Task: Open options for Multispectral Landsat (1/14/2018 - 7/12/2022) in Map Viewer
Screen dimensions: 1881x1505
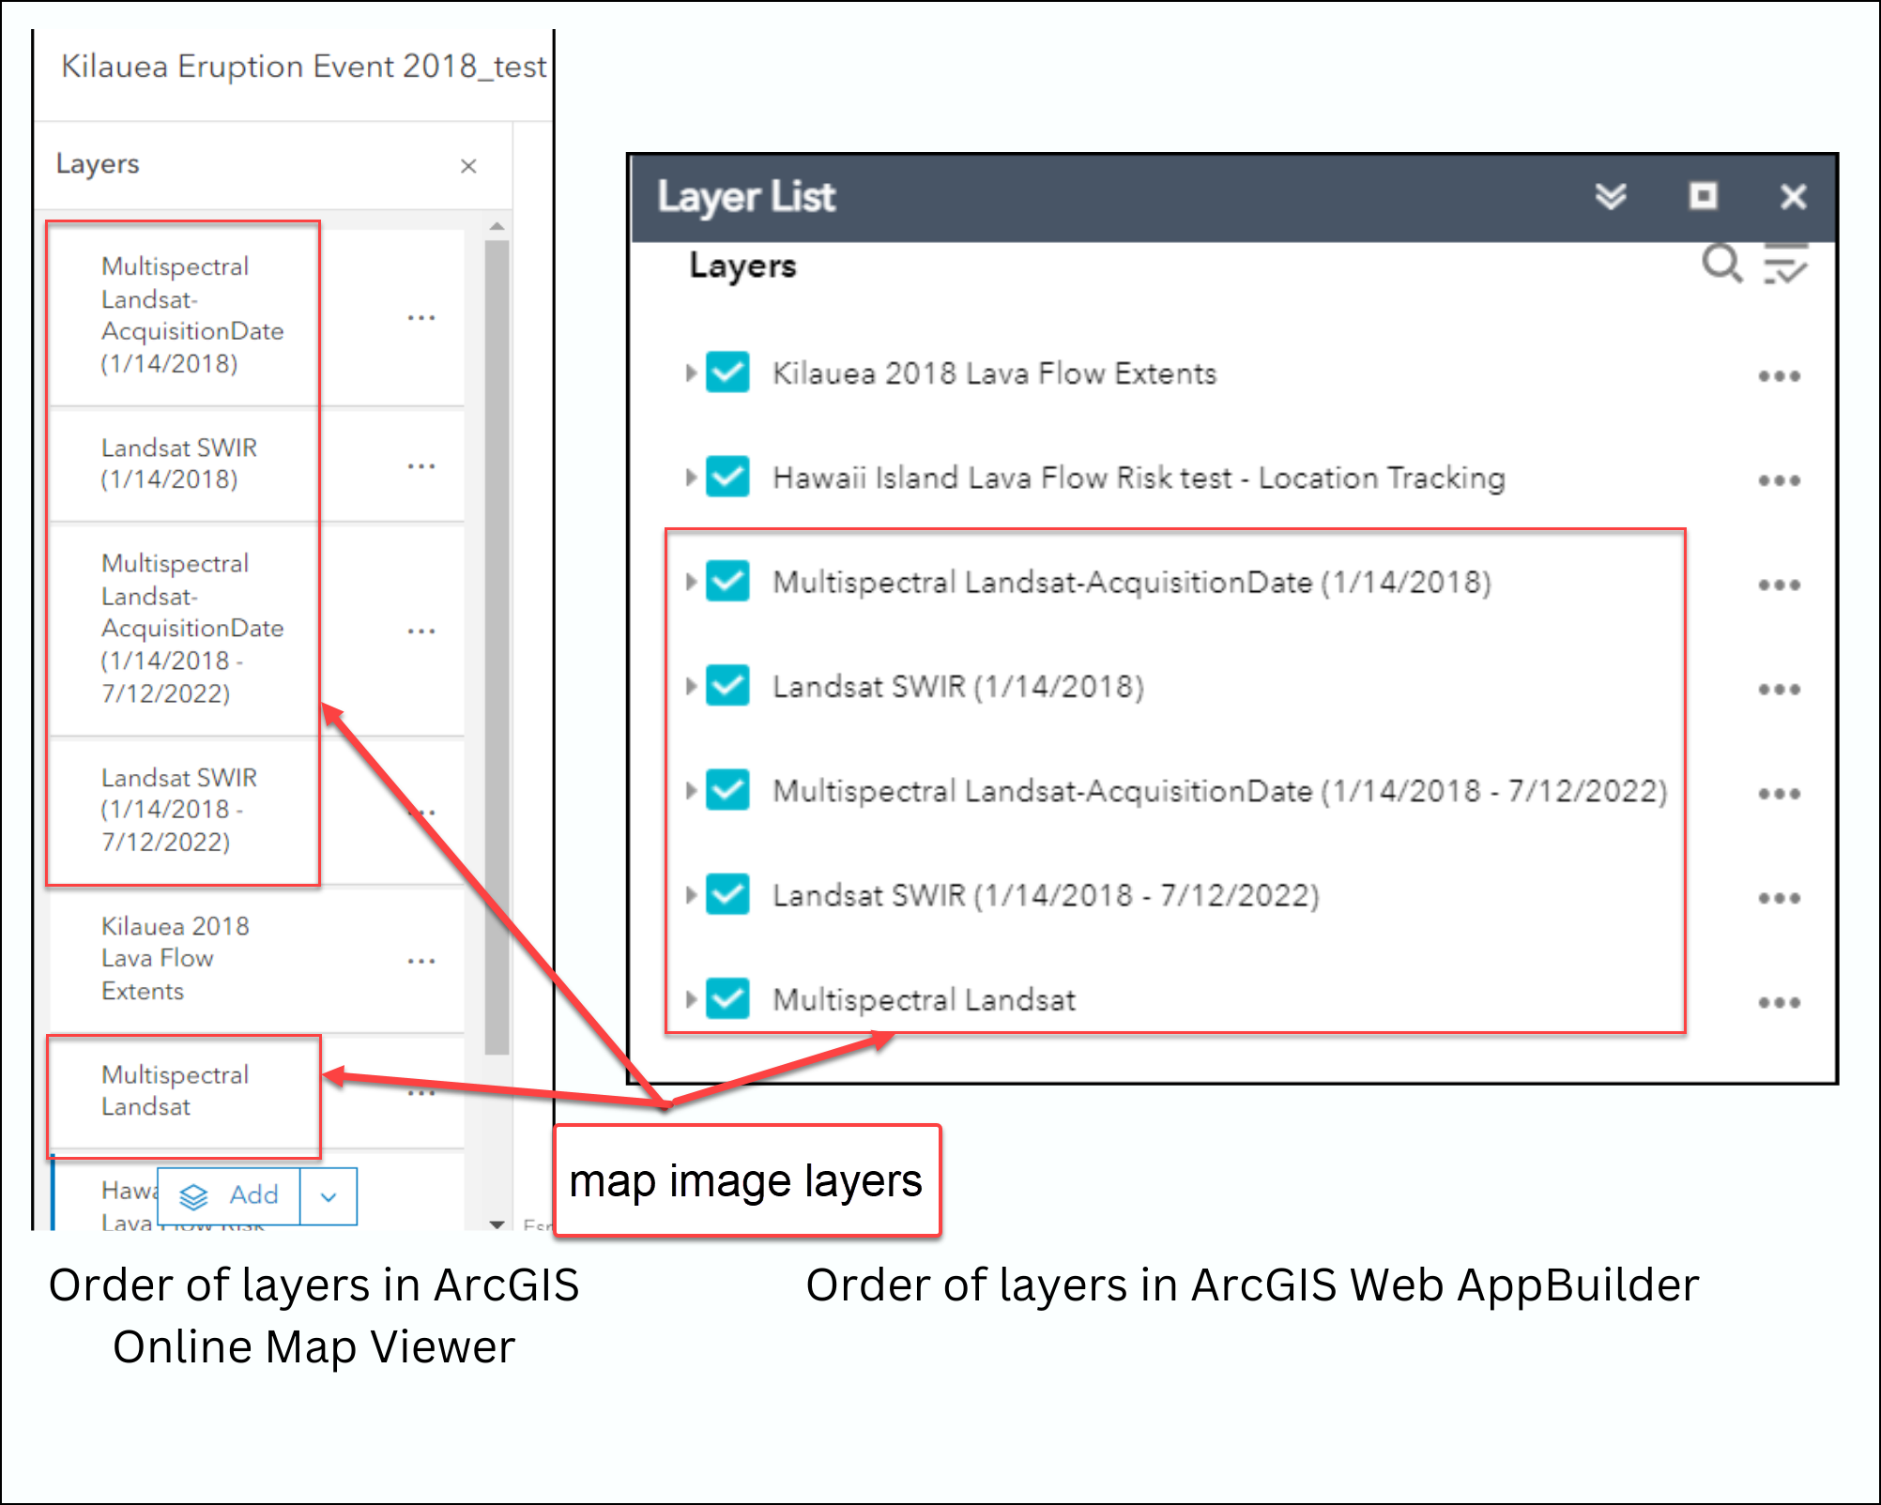Action: (421, 631)
